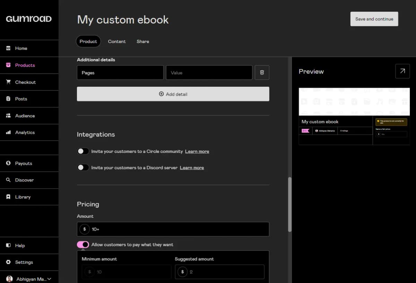Image resolution: width=416 pixels, height=283 pixels.
Task: Click the pink price tag in preview
Action: point(305,131)
